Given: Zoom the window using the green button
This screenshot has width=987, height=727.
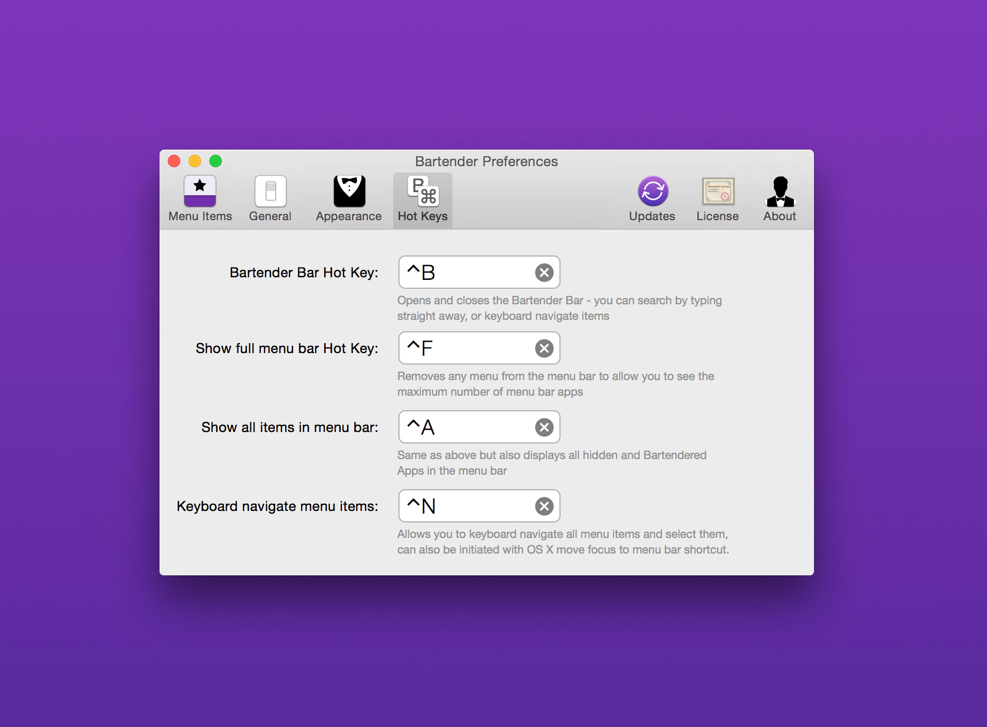Looking at the screenshot, I should click(x=216, y=161).
